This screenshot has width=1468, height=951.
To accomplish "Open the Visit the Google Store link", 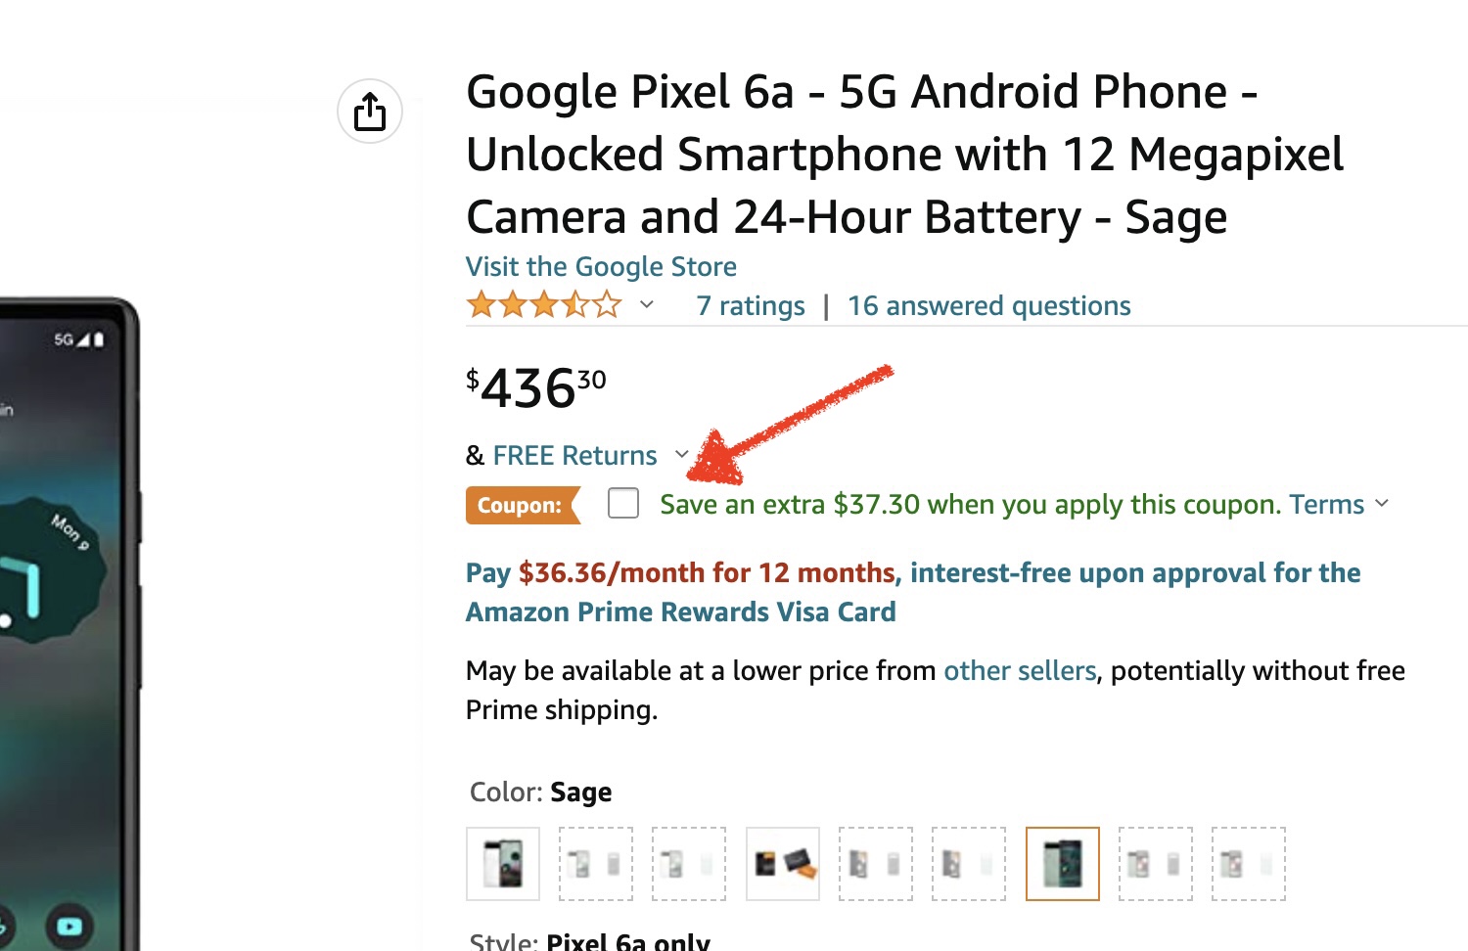I will [601, 266].
